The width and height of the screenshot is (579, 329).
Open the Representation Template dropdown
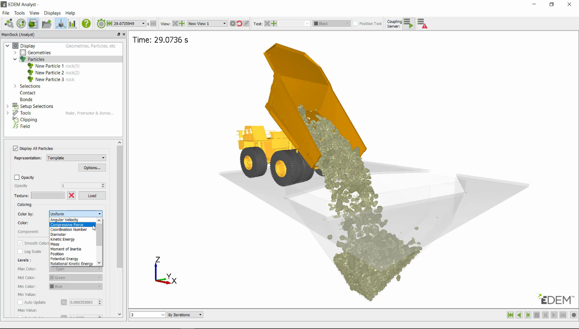pyautogui.click(x=76, y=158)
